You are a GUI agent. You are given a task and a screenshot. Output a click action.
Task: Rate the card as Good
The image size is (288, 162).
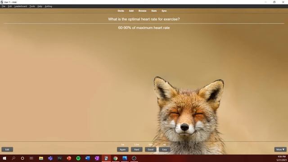(x=151, y=149)
